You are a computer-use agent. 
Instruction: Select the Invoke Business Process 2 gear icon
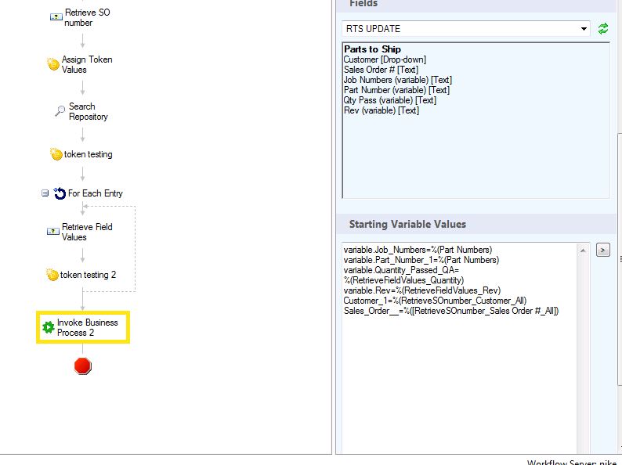[x=49, y=327]
